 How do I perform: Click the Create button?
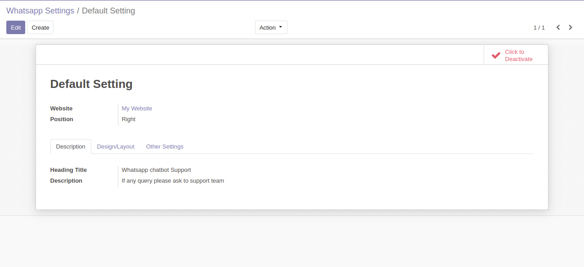[40, 27]
